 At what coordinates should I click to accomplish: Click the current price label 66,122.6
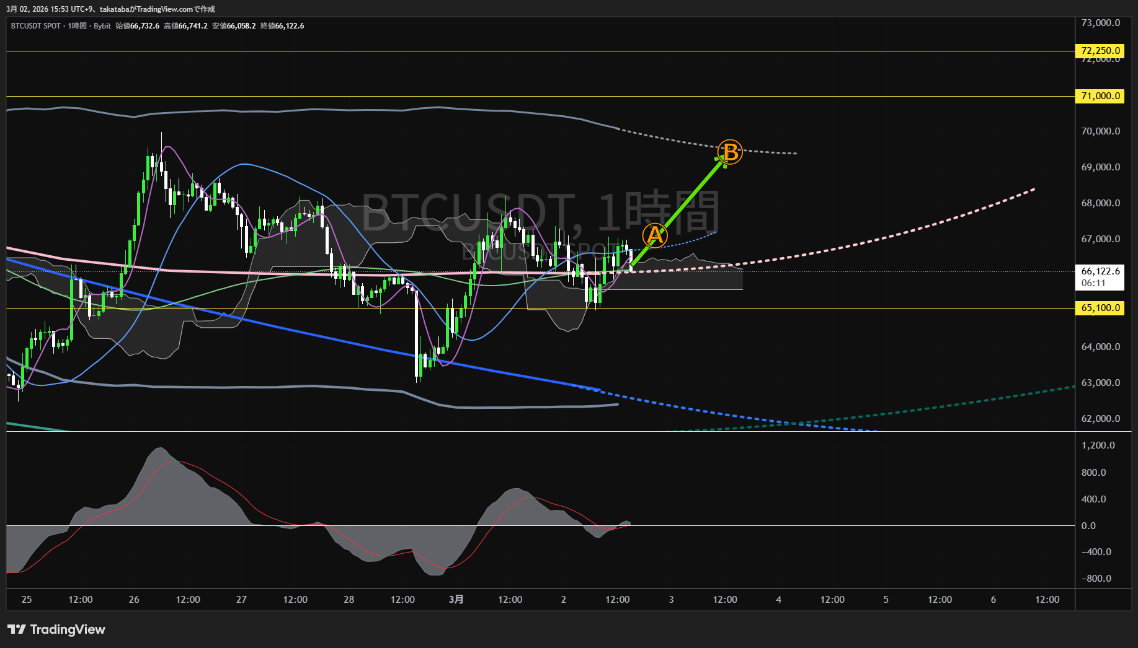click(1100, 271)
